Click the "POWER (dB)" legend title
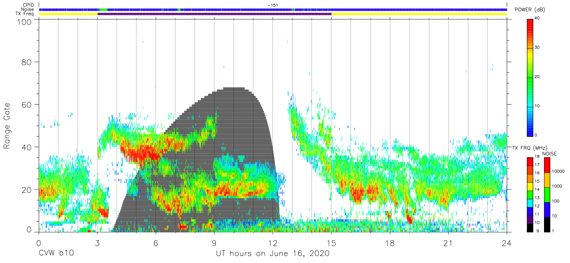570x263 pixels. [530, 10]
